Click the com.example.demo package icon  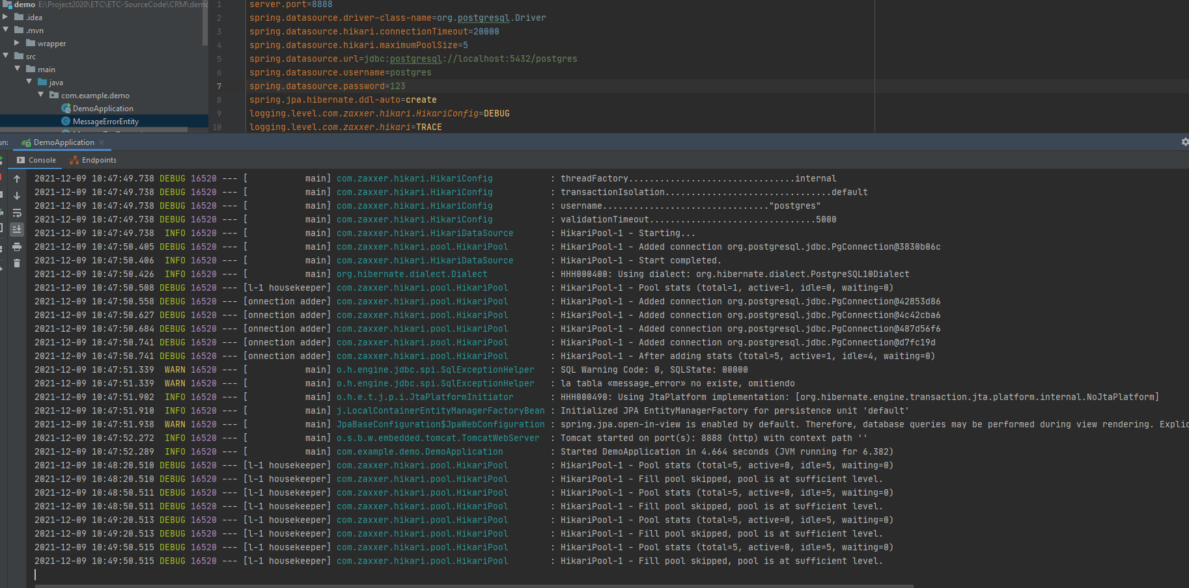54,95
